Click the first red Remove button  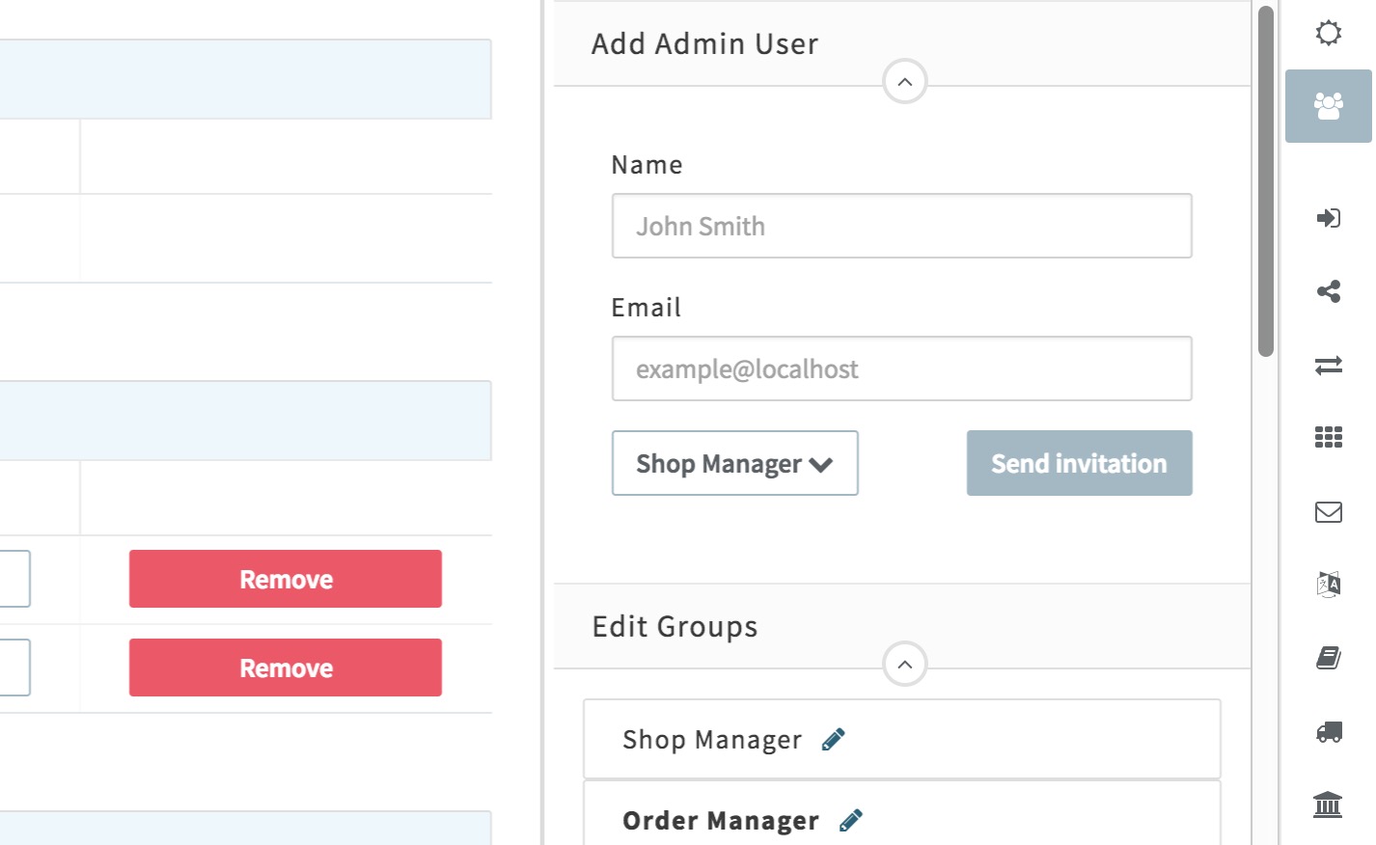[x=286, y=580]
